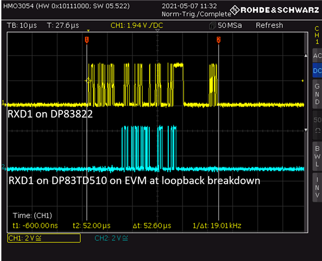This screenshot has width=322, height=261.
Task: Click the CH1 side menu title
Action: pyautogui.click(x=317, y=35)
